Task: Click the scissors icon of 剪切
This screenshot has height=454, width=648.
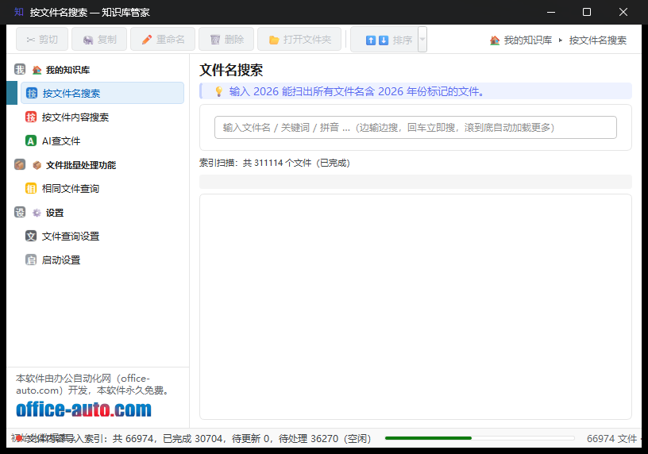Action: tap(31, 40)
